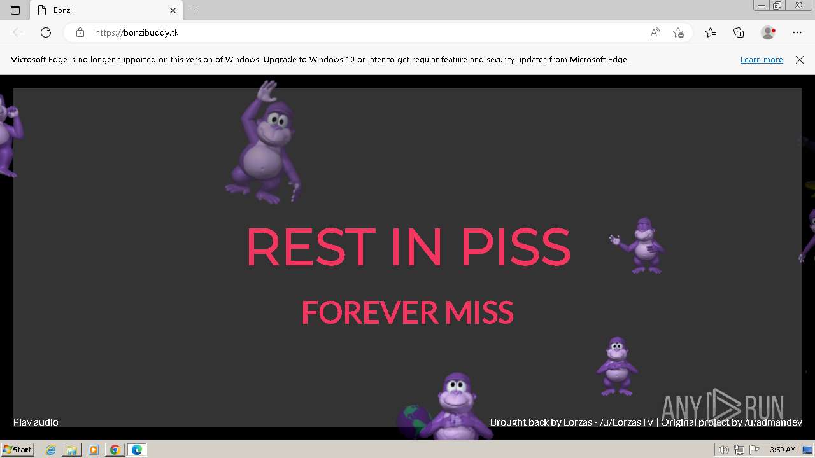Click the Show desktop button
Image resolution: width=815 pixels, height=458 pixels.
[807, 450]
